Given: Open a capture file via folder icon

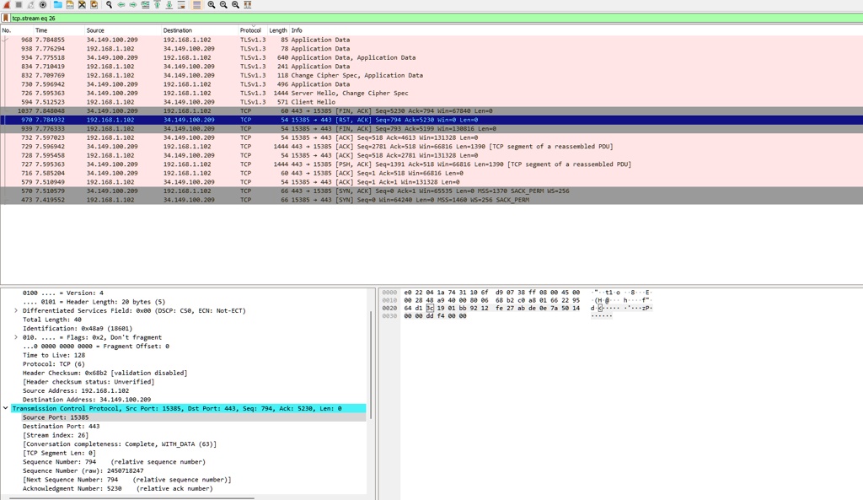Looking at the screenshot, I should tap(57, 4).
